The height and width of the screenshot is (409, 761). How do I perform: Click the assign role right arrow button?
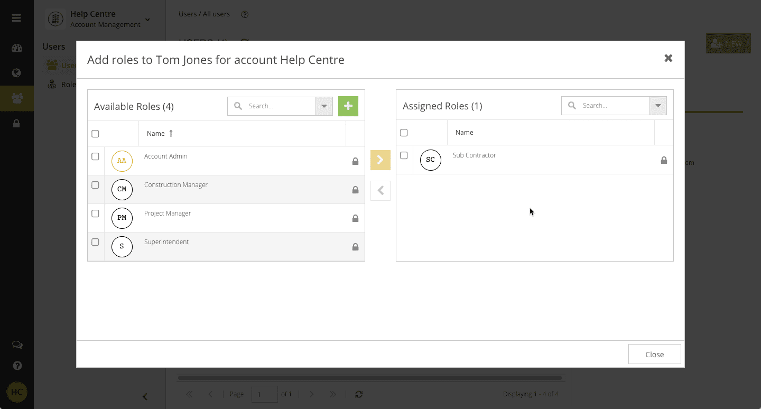(x=380, y=160)
